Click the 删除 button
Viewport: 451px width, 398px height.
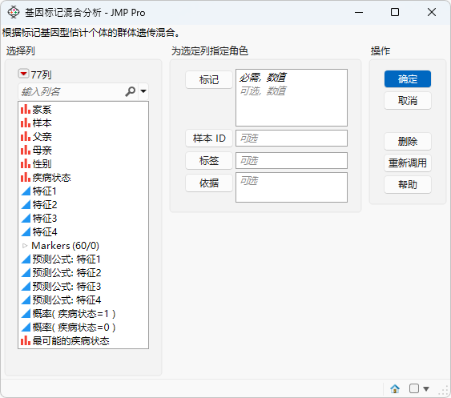point(408,141)
